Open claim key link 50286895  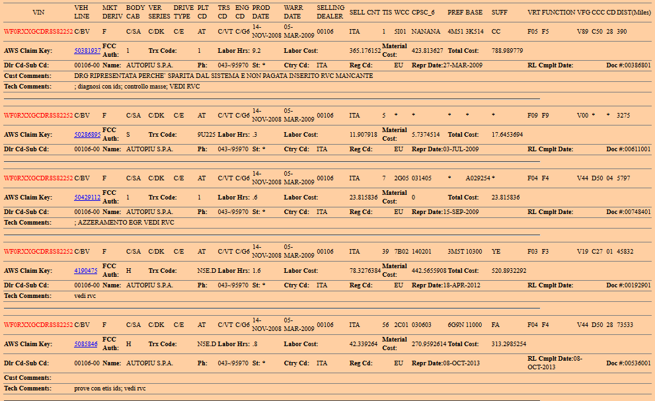tap(87, 135)
